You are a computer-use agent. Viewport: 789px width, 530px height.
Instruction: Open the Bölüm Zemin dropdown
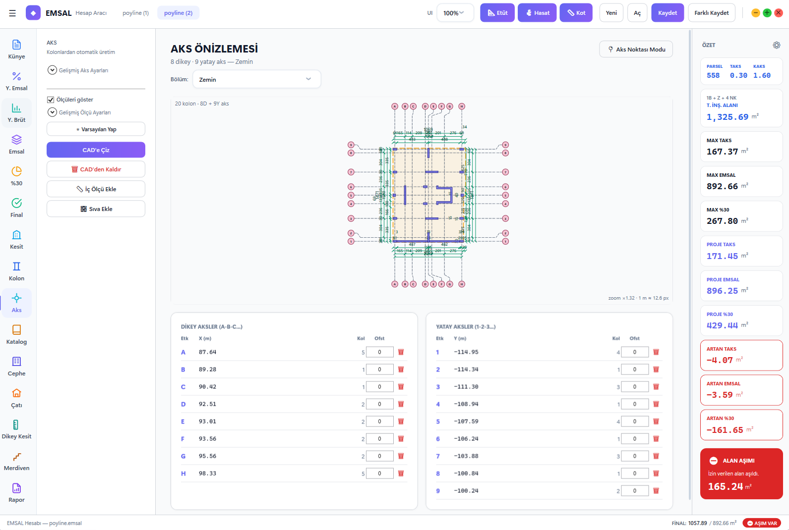pos(256,79)
